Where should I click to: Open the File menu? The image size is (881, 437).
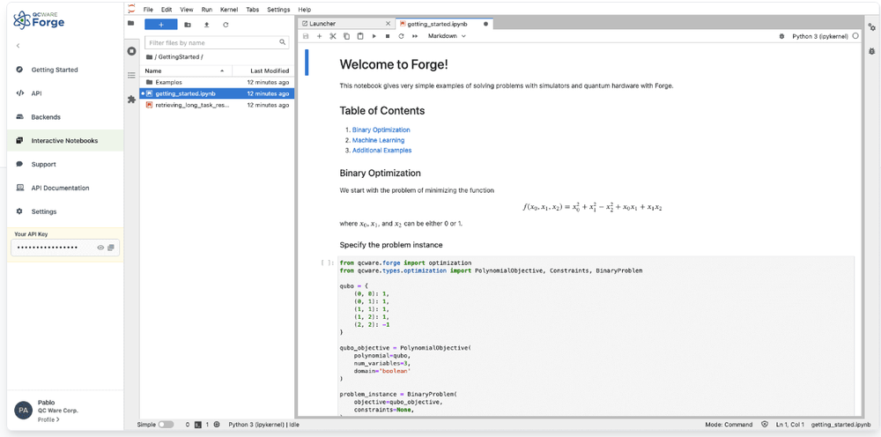148,10
